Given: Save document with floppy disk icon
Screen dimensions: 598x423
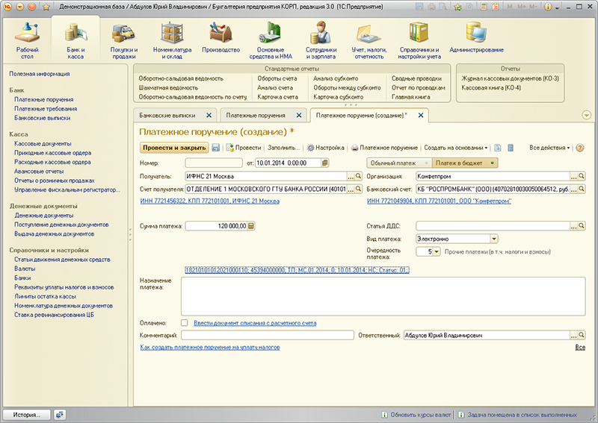Looking at the screenshot, I should [215, 148].
